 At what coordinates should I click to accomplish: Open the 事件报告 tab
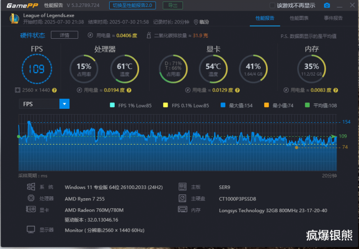click(333, 18)
